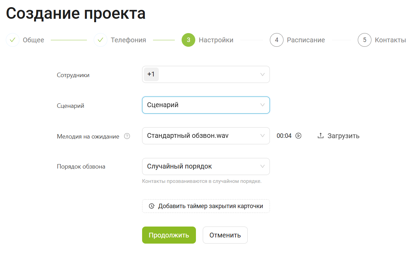Open the Сотрудники dropdown arrow
Viewport: 413px width, 261px height.
point(262,74)
